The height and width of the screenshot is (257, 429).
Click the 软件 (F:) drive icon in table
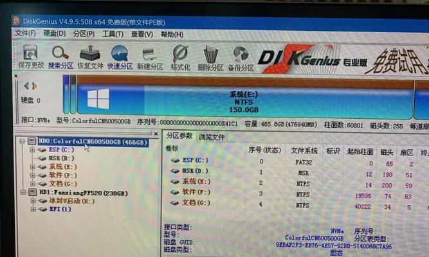pyautogui.click(x=175, y=192)
